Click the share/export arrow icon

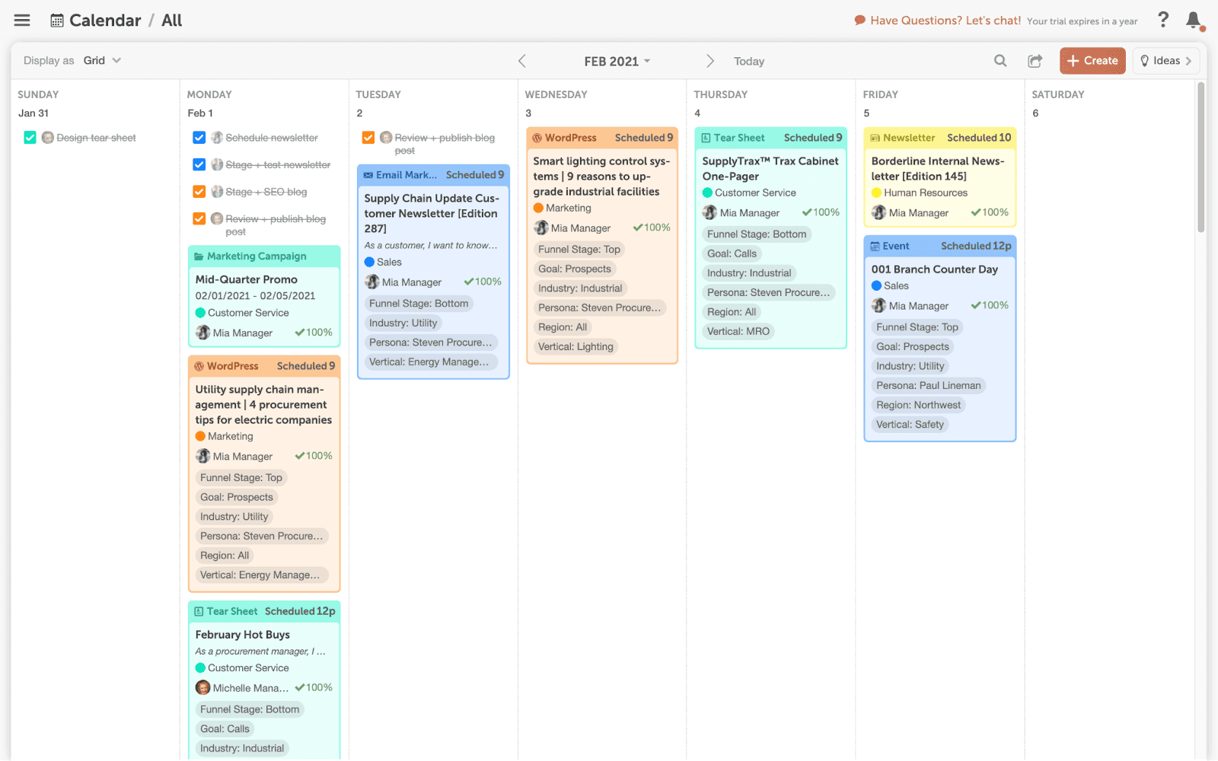pos(1035,61)
